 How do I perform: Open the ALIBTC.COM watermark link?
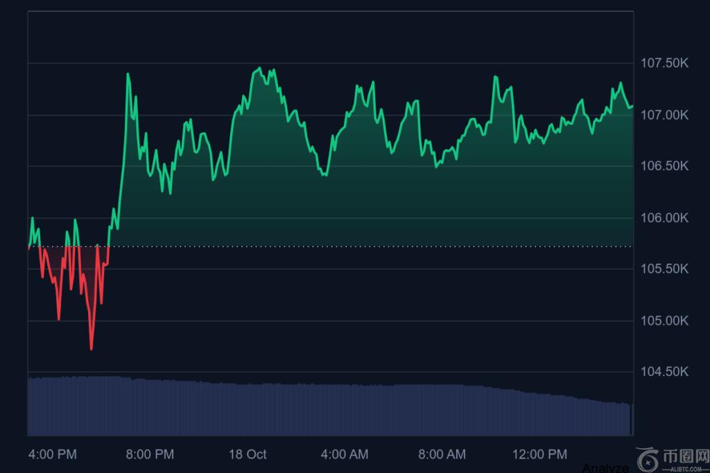coord(684,467)
